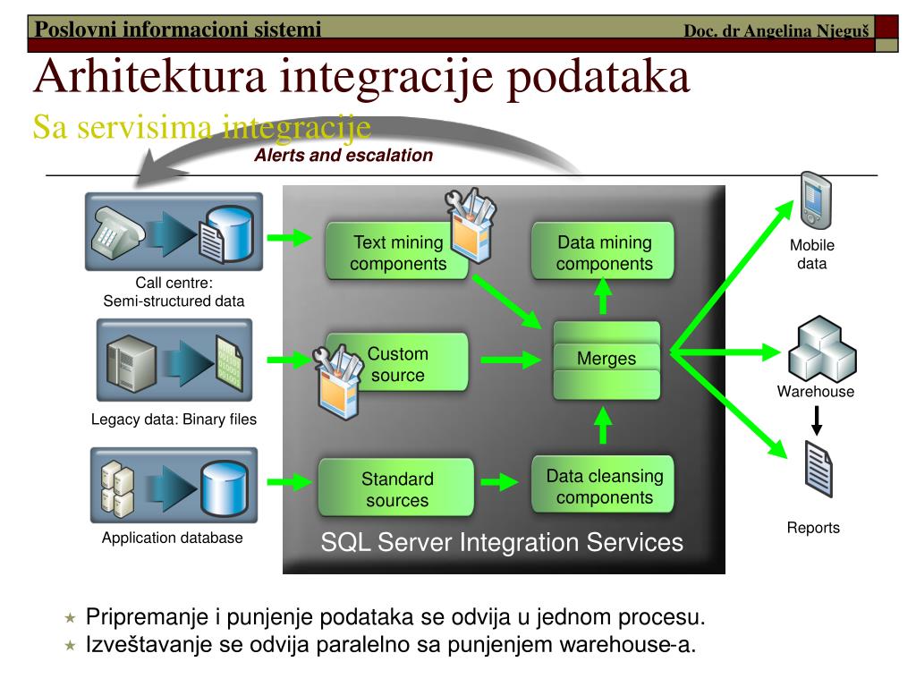Click the green arrow from Application database panel
Viewport: 916px width, 687px height.
point(289,482)
